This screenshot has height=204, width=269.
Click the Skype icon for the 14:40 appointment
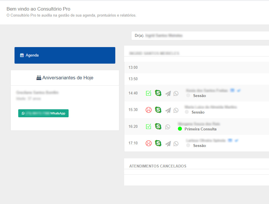158,93
